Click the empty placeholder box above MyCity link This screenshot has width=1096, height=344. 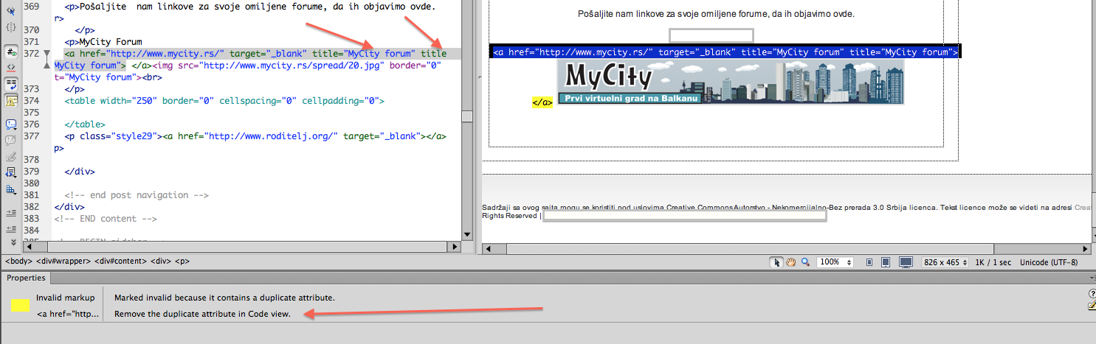click(711, 35)
